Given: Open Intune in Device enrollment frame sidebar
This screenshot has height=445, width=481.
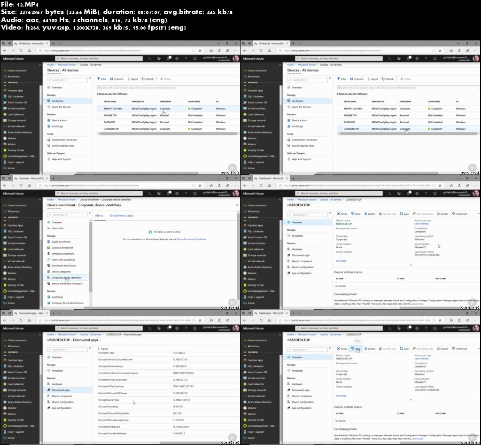Looking at the screenshot, I should (x=9, y=303).
